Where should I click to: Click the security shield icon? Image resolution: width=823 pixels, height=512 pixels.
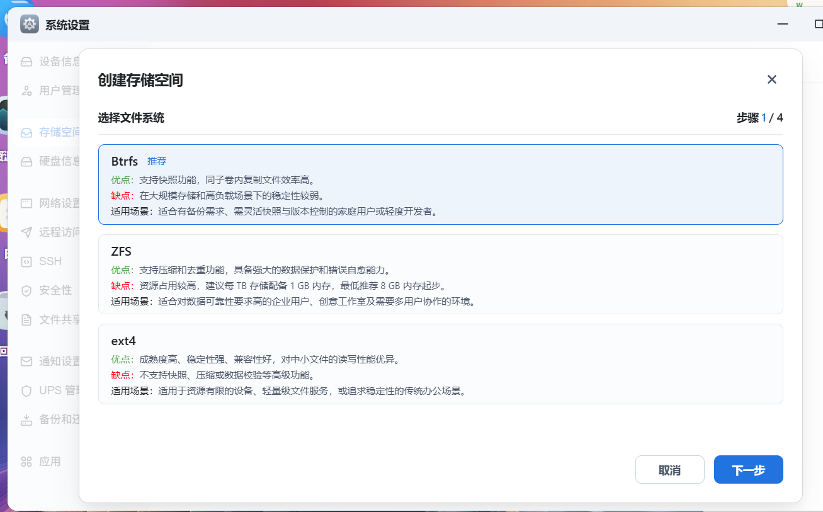point(26,290)
